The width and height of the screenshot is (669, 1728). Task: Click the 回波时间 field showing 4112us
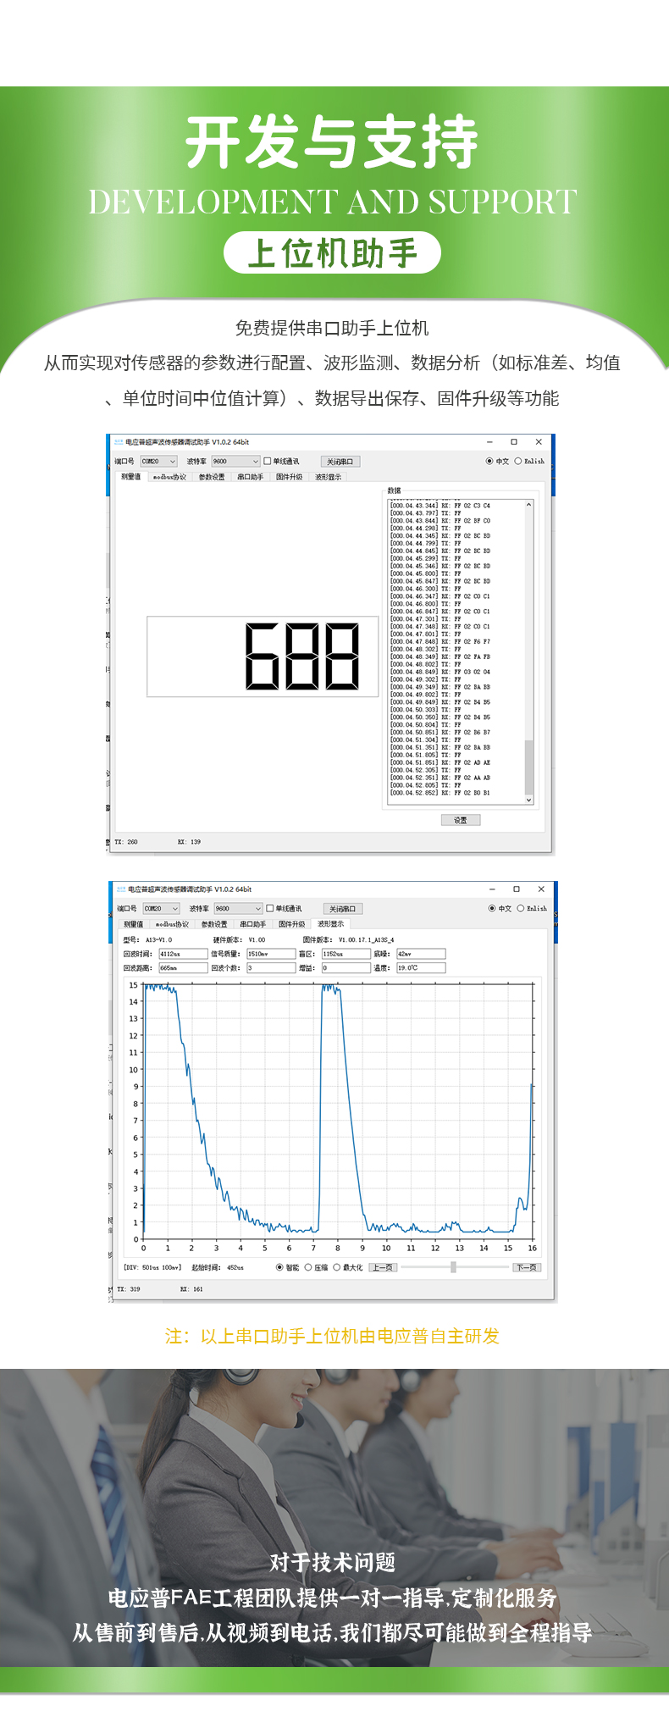(183, 954)
